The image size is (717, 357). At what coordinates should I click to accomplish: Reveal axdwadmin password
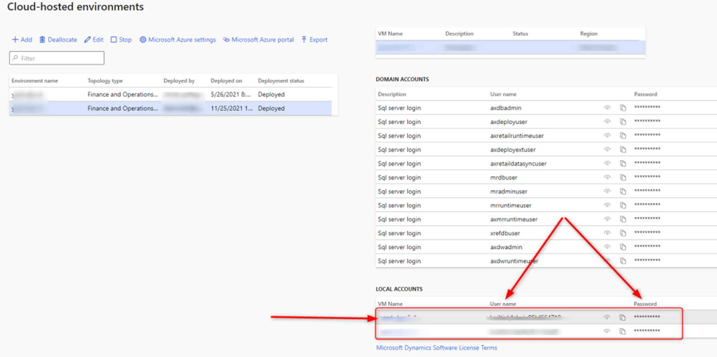(x=607, y=246)
